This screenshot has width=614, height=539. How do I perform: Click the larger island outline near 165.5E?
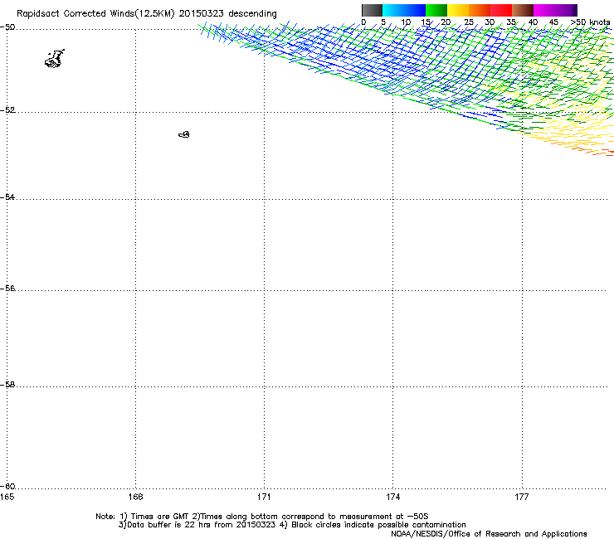point(55,59)
